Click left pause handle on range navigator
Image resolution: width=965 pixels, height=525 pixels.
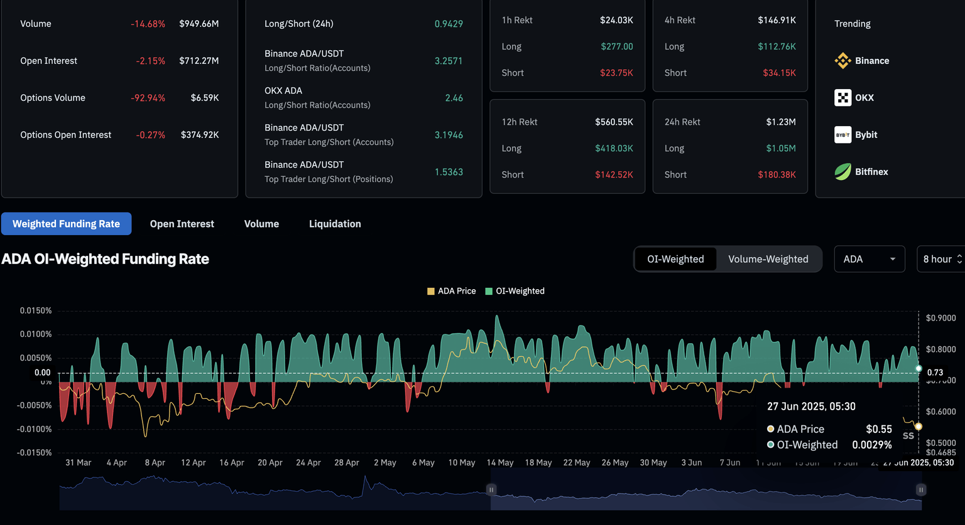click(491, 489)
